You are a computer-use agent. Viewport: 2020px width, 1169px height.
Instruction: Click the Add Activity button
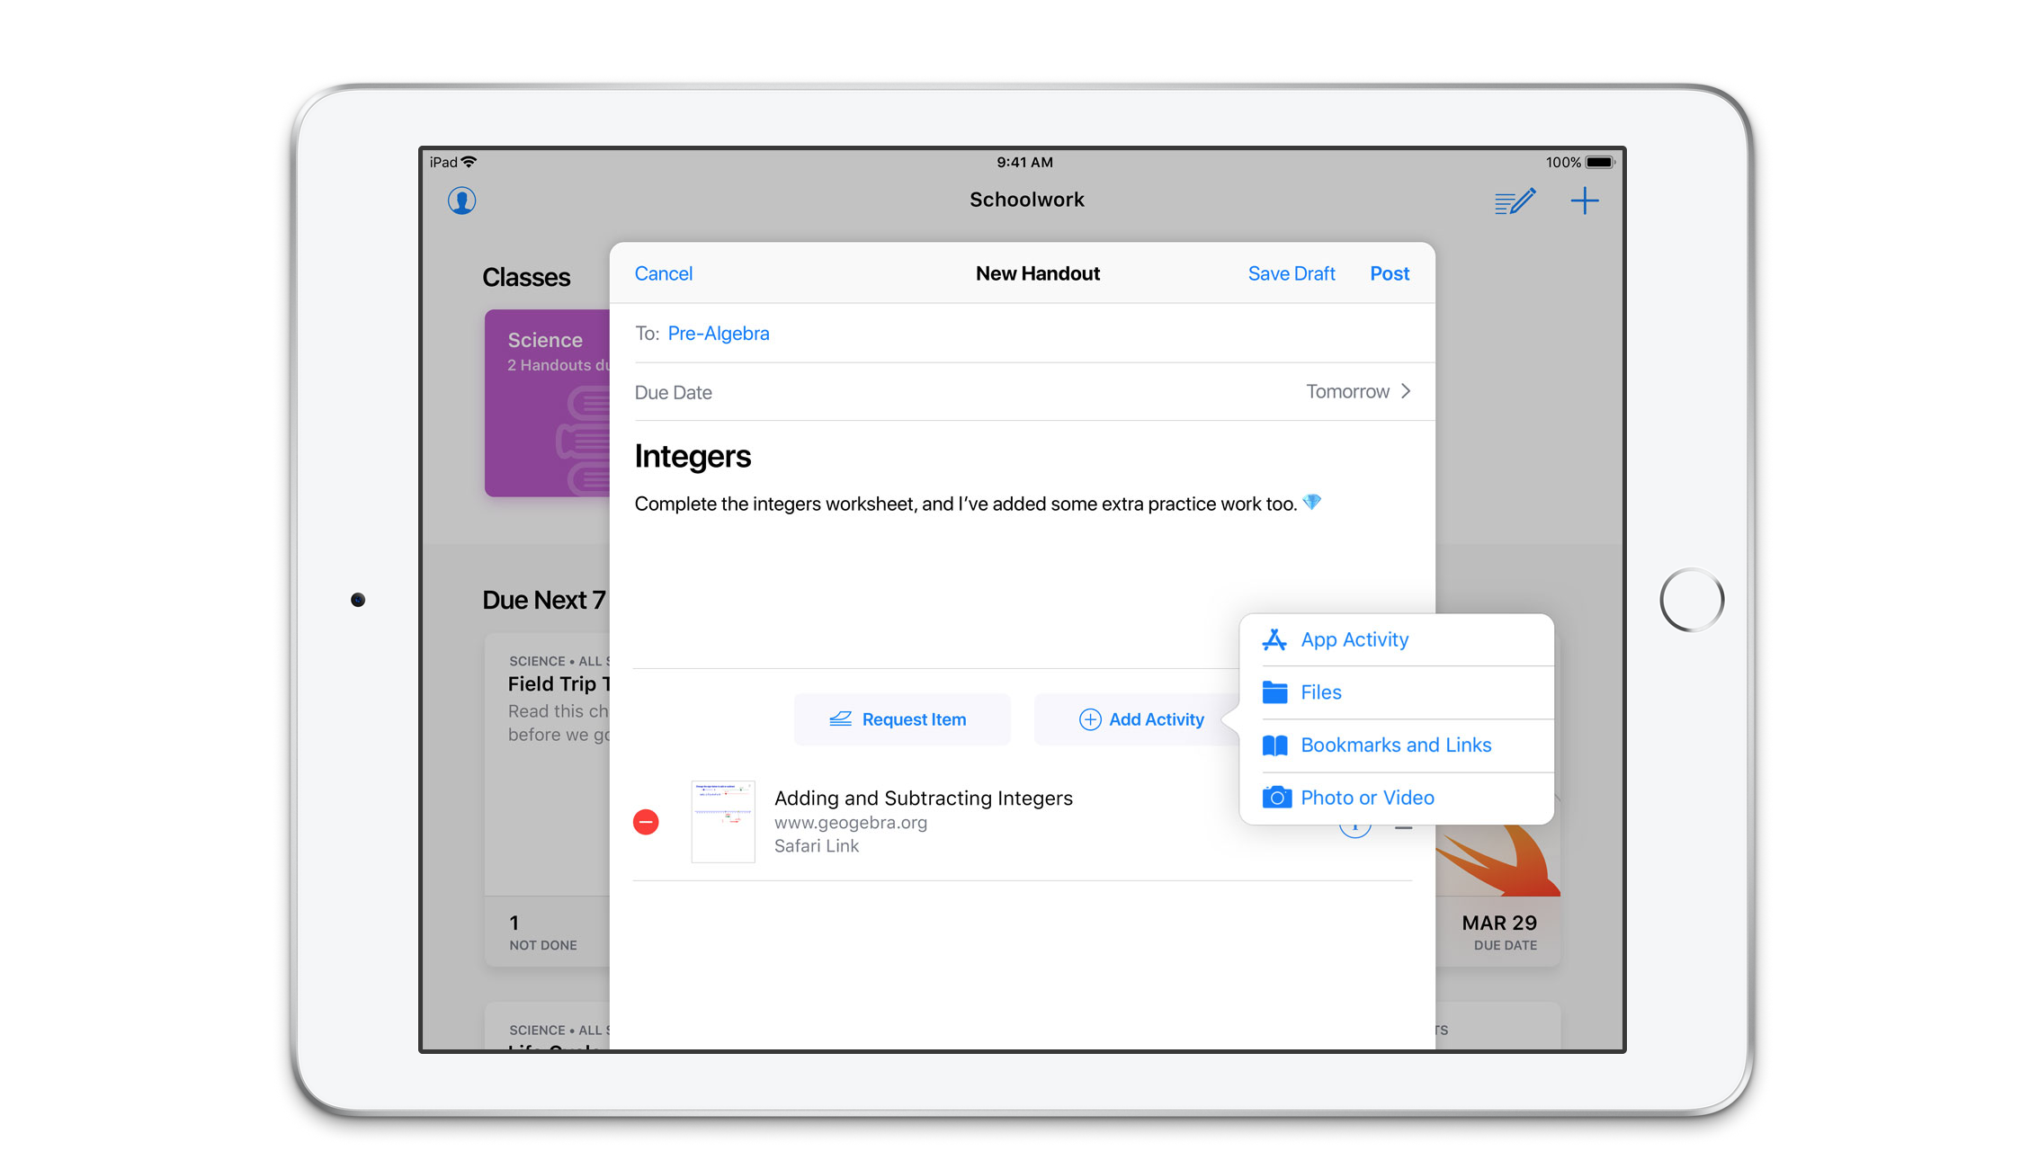[x=1140, y=718]
